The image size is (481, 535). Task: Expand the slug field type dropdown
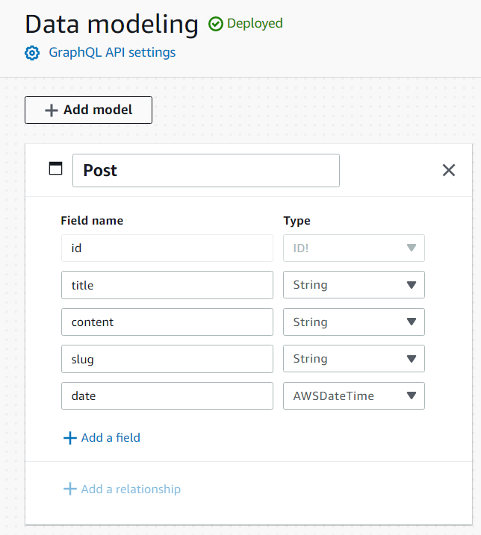tap(354, 359)
